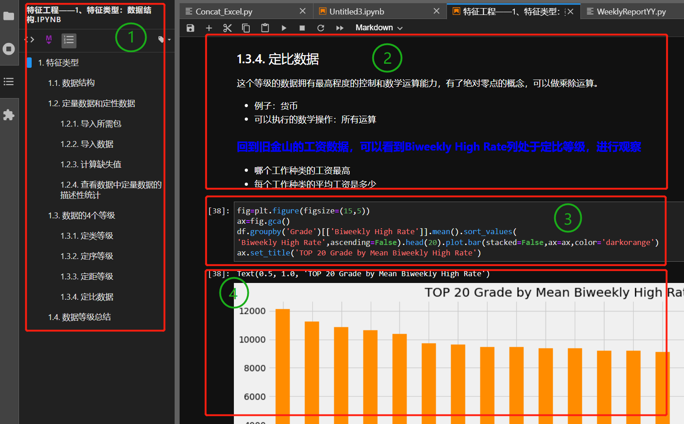This screenshot has height=424, width=684.
Task: Cut the selected cell with the scissors icon
Action: tap(228, 28)
